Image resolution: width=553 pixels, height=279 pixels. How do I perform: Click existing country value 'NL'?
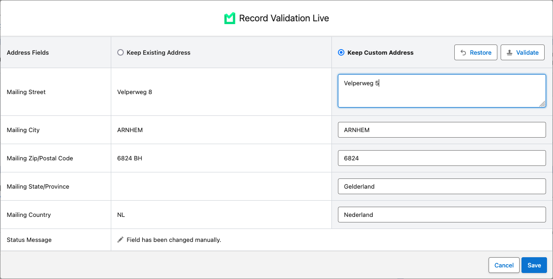tap(121, 215)
